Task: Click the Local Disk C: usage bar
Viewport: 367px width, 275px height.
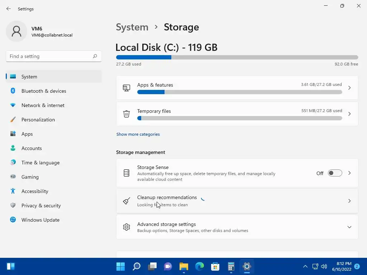Action: (237, 57)
